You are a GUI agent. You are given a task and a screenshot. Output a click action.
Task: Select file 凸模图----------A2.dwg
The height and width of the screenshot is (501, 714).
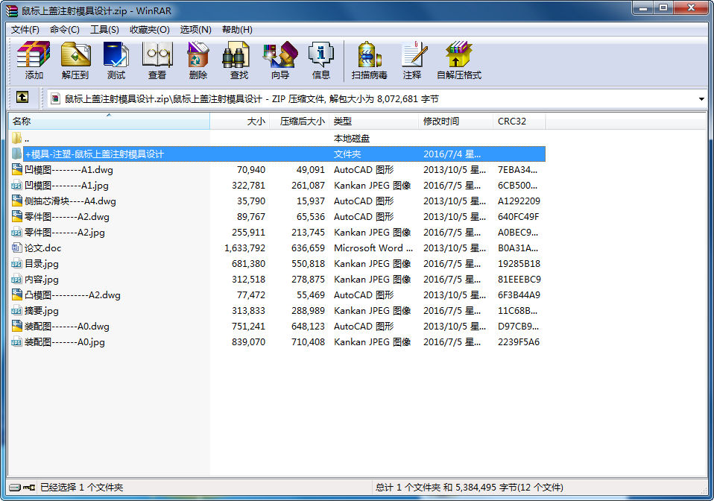[72, 295]
